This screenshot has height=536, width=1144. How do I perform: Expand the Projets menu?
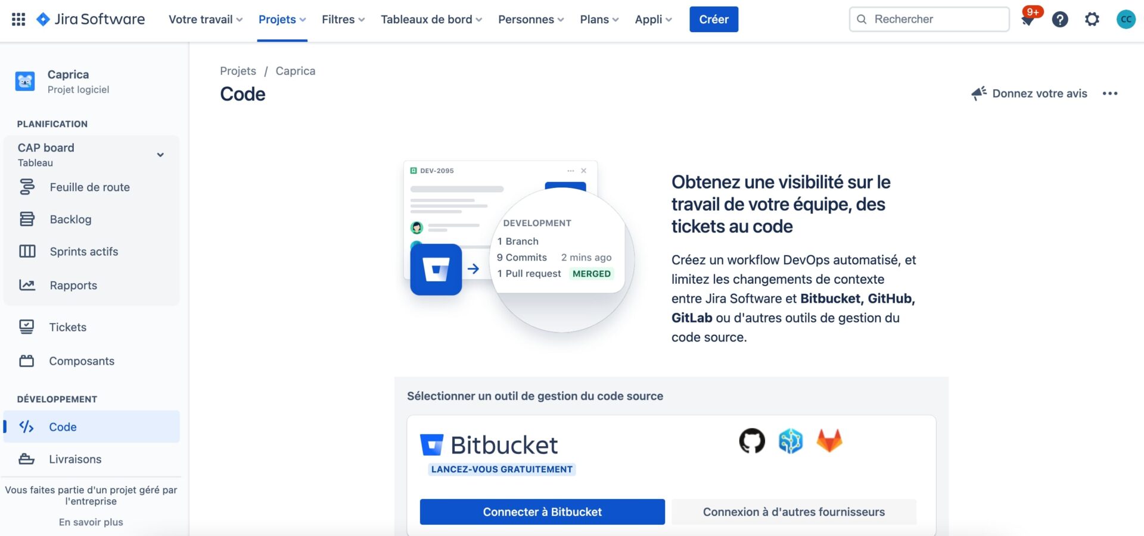[x=282, y=19]
